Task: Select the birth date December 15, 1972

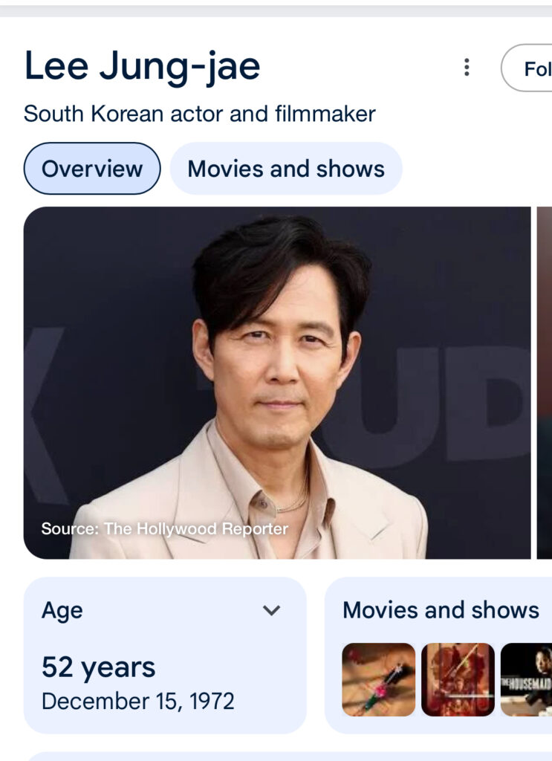Action: pyautogui.click(x=138, y=701)
